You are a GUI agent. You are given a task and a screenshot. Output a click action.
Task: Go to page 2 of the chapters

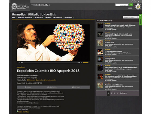(111, 93)
